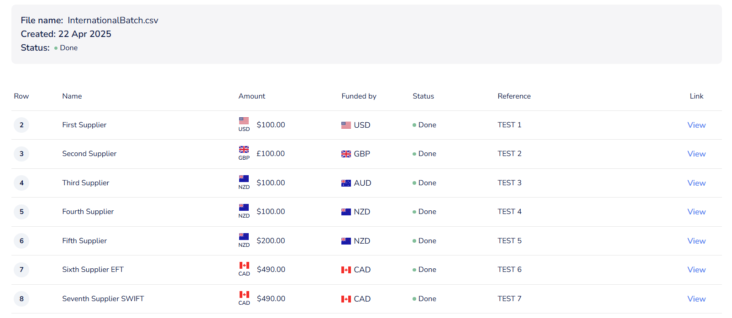Click the CAD flag in Seventh Supplier's Funded by

click(346, 299)
